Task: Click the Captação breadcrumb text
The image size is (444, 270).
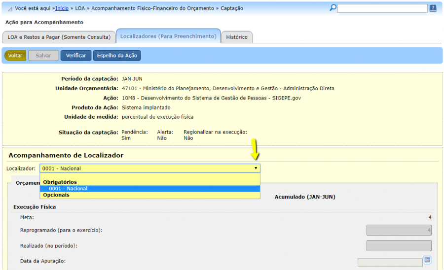Action: tap(232, 8)
